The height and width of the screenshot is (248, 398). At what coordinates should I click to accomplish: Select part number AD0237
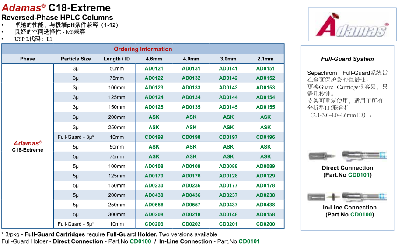click(x=228, y=195)
